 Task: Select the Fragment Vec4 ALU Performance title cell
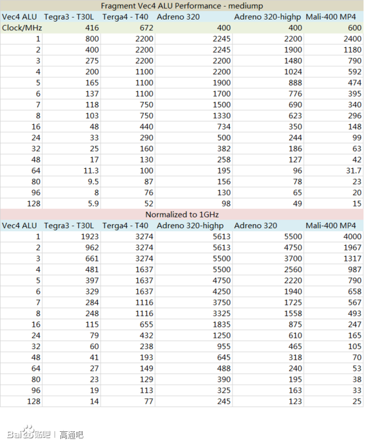(x=182, y=6)
